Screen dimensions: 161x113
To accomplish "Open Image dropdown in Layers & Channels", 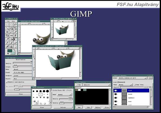I will (x=133, y=78).
